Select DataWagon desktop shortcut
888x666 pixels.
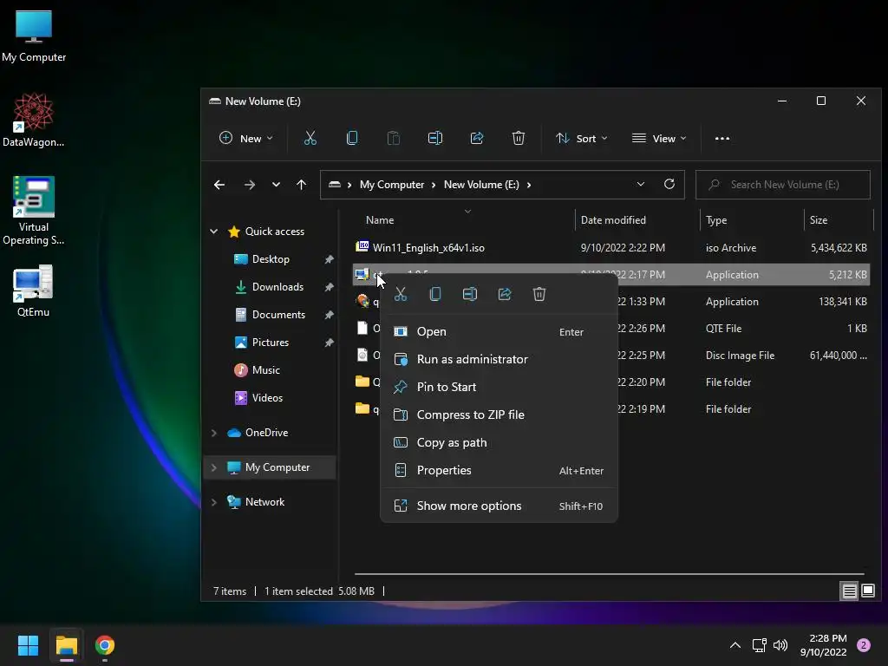pos(34,120)
